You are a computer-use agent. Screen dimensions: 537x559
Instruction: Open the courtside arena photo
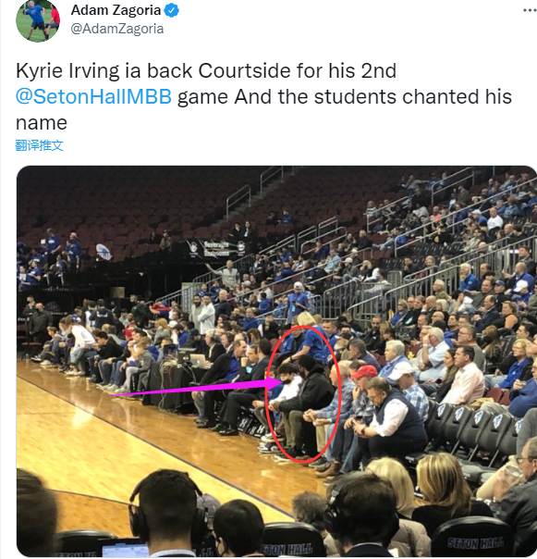pos(276,361)
